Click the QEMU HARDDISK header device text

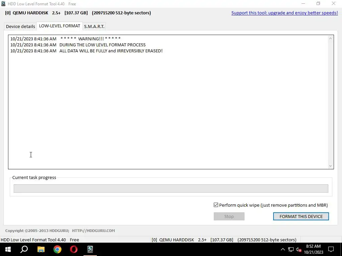78,13
